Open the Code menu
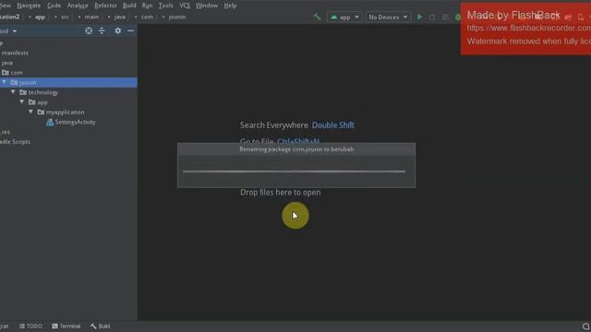 click(54, 6)
